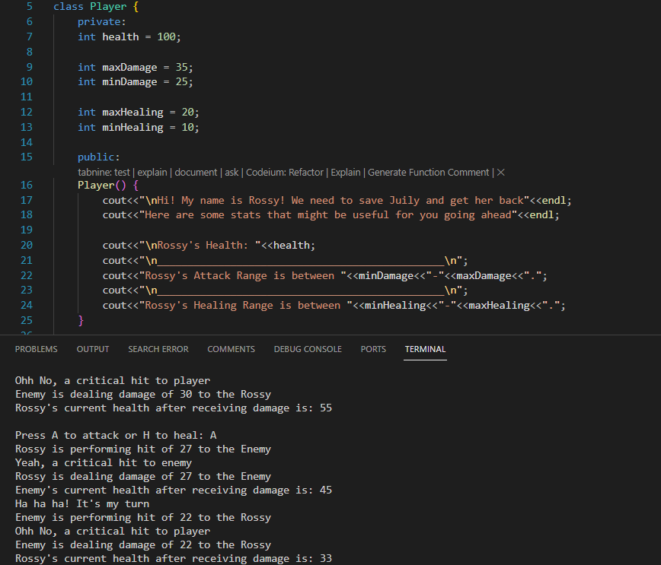Click terminal line 'Enemy is dealing damage of 30'
661x565 pixels.
(143, 395)
